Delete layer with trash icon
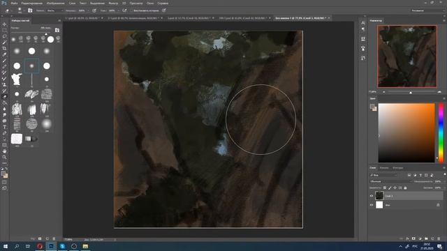The image size is (447, 251). (x=439, y=238)
